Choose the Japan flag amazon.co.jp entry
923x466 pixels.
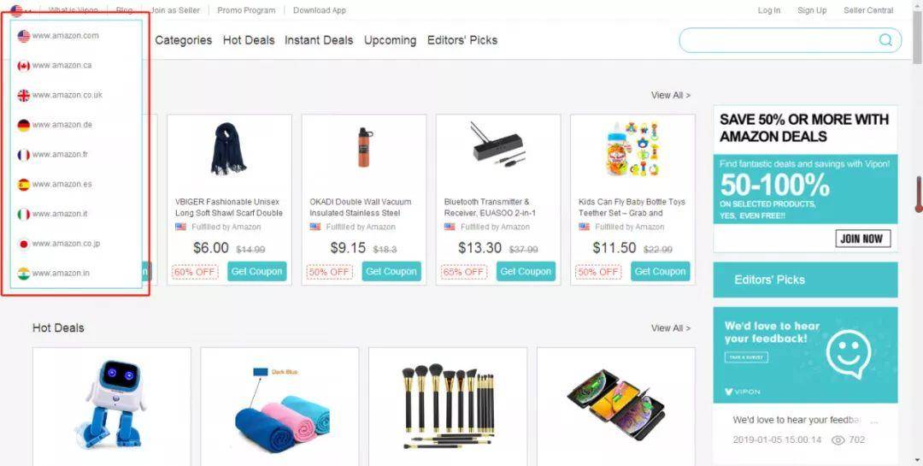point(24,244)
